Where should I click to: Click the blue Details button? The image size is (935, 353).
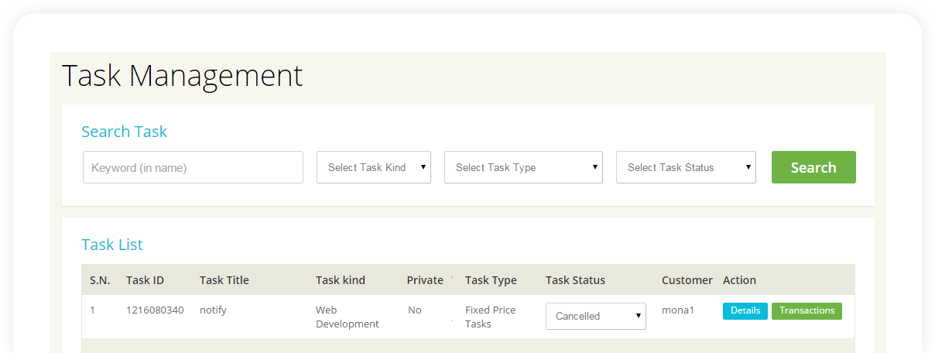(x=745, y=310)
